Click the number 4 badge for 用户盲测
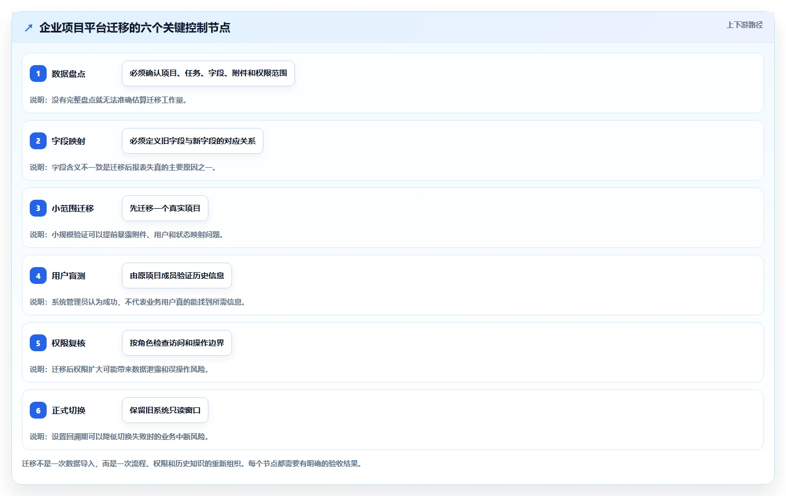The width and height of the screenshot is (786, 496). tap(38, 275)
